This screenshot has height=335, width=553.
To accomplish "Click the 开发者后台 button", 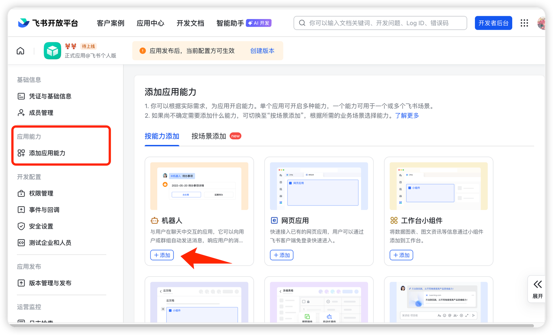I will tap(493, 23).
